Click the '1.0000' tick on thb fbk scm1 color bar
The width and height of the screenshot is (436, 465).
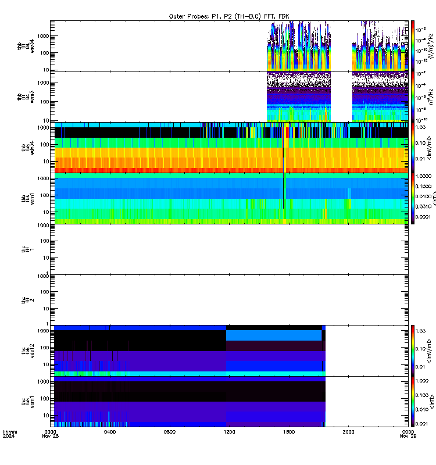pyautogui.click(x=423, y=176)
